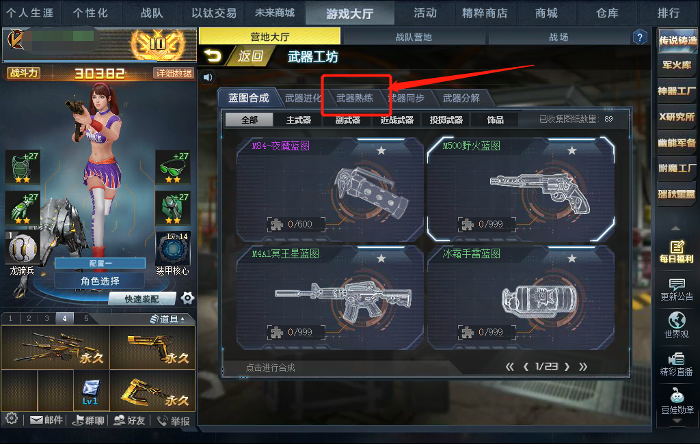The height and width of the screenshot is (444, 700).
Task: Jump to the last blueprint page
Action: tap(582, 367)
